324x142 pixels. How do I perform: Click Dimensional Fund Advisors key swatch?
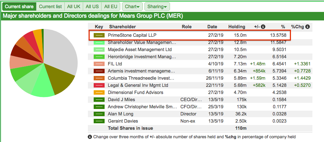tap(99, 93)
